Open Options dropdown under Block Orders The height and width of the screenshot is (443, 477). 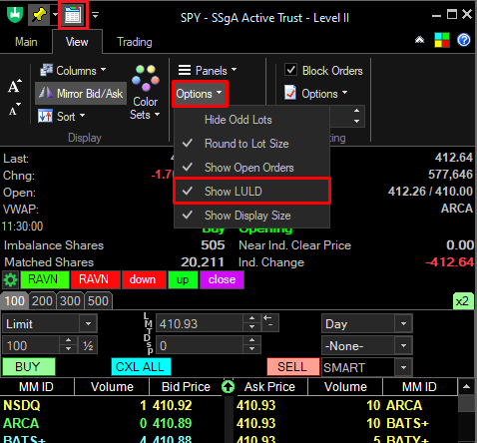(x=315, y=93)
